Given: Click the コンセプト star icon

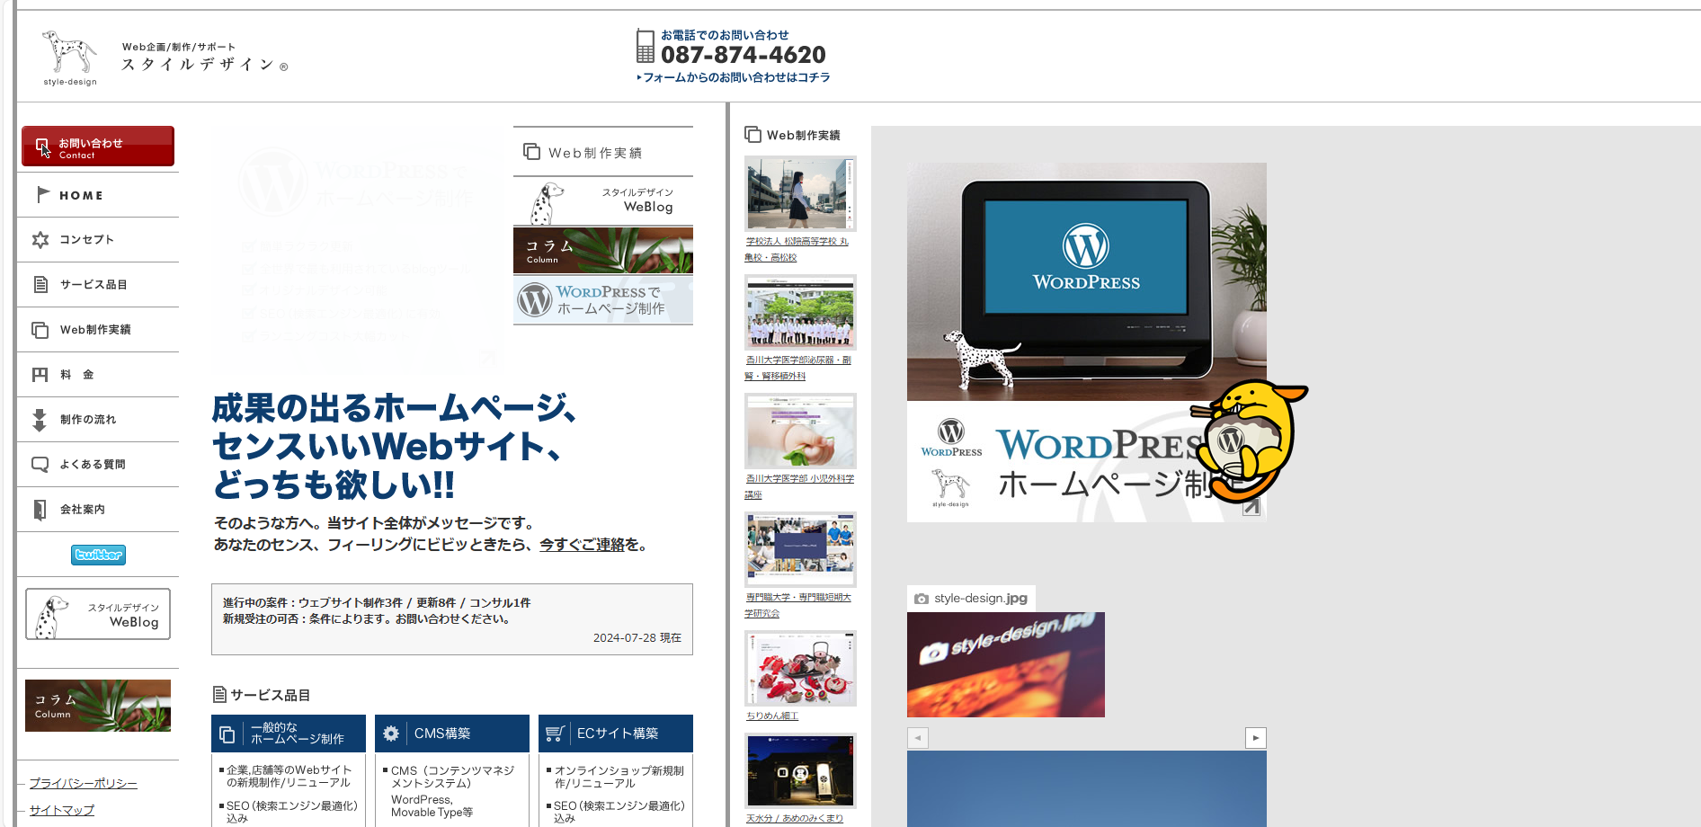Looking at the screenshot, I should point(40,240).
